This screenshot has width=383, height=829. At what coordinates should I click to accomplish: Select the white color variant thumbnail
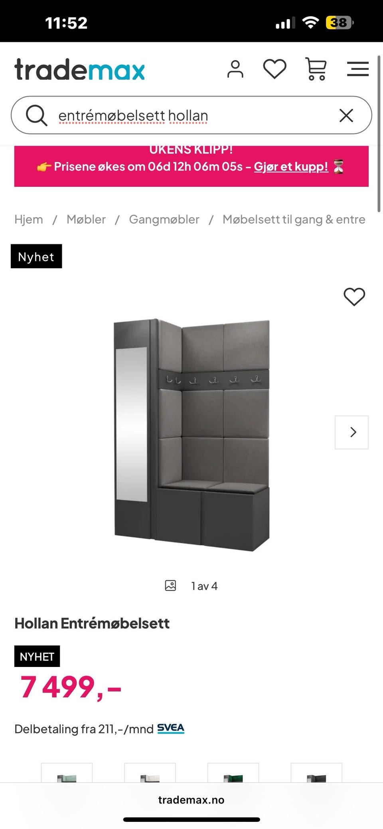pyautogui.click(x=150, y=773)
